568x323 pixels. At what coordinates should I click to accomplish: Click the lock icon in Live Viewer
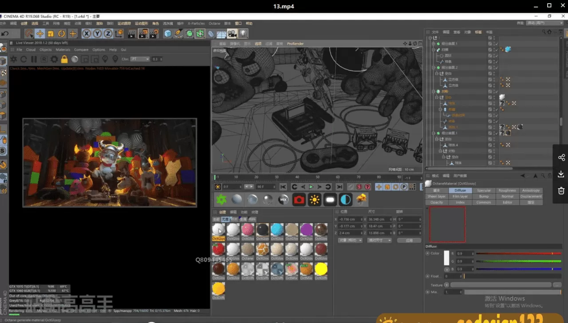click(x=64, y=59)
